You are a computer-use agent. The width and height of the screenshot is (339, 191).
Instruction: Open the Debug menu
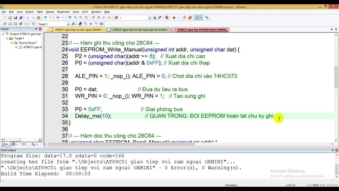click(x=50, y=12)
